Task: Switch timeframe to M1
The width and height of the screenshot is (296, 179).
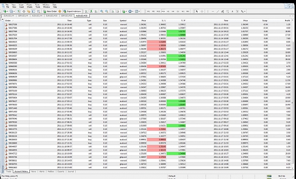Action: tap(148, 11)
